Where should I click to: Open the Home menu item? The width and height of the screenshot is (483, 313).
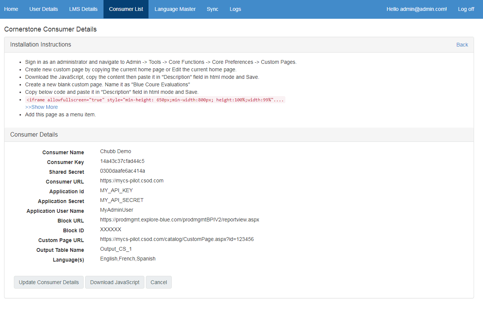coord(11,9)
